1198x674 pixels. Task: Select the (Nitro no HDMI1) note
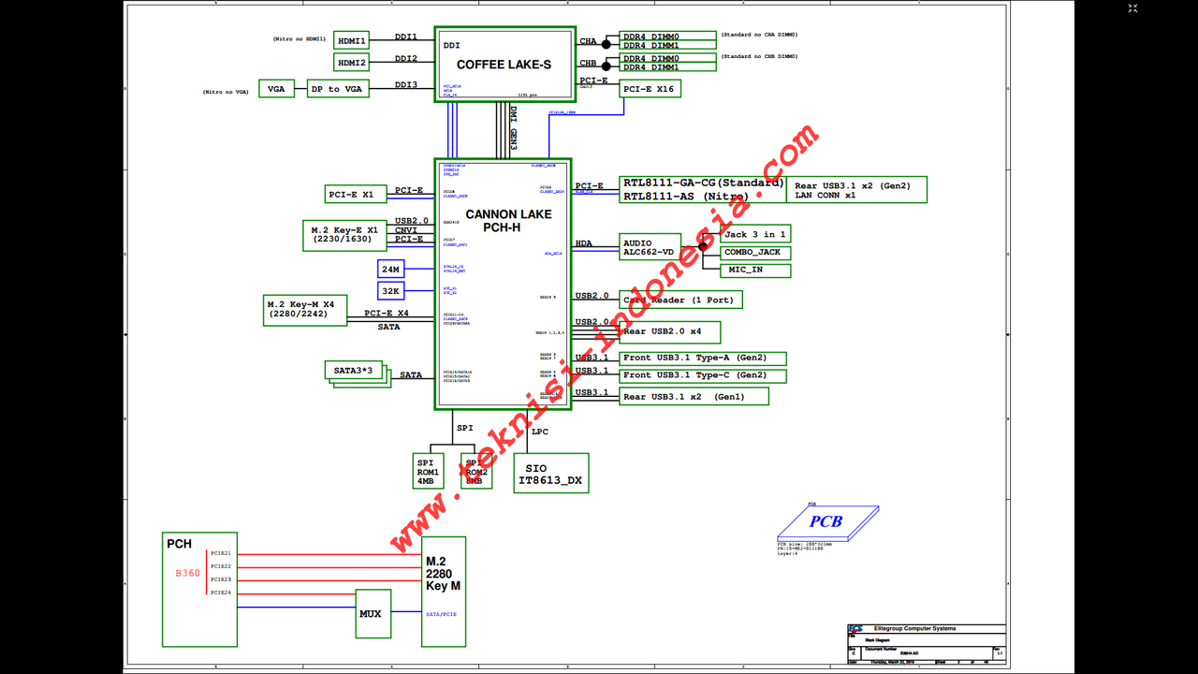(299, 39)
